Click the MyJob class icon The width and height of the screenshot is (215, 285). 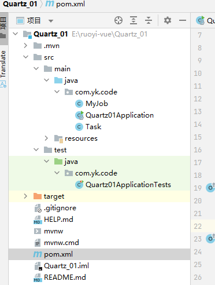pyautogui.click(x=79, y=104)
